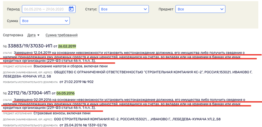This screenshot has width=262, height=127.
Task: Select debtor 'ОБЩЕСТВО С ОГРАНИЧЕННОЙ ОТВЕТСТВЕННОСТЬЮ' line
Action: coord(153,72)
